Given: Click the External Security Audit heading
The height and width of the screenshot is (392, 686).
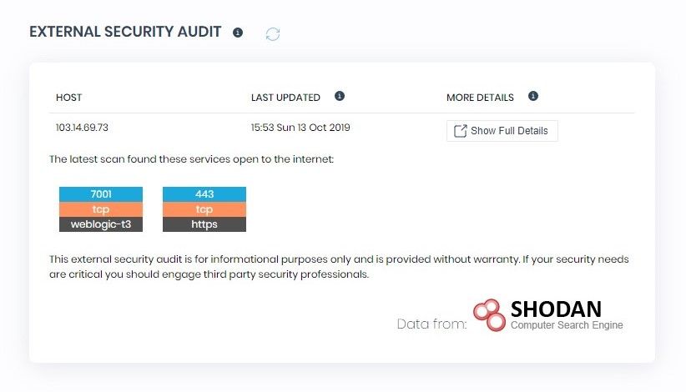Looking at the screenshot, I should click(125, 32).
